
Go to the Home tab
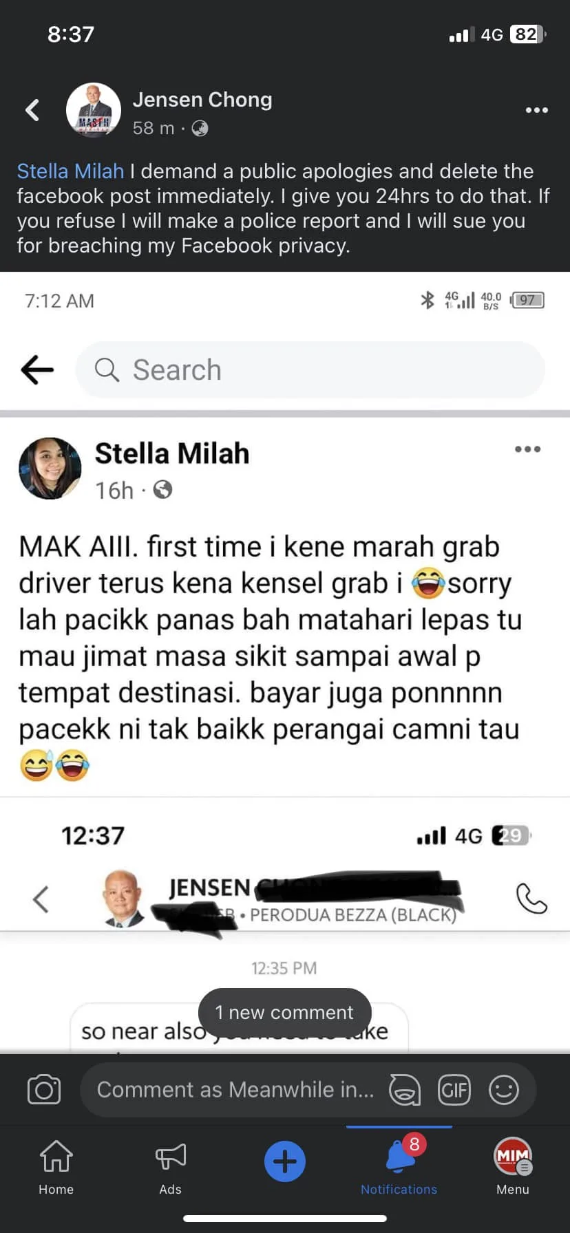pyautogui.click(x=56, y=1168)
